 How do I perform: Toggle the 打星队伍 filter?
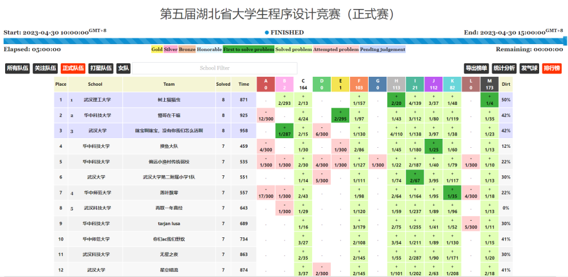click(x=101, y=68)
